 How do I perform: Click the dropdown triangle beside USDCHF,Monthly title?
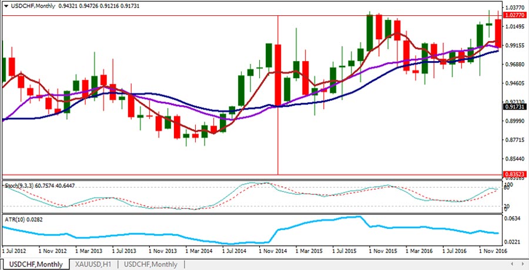(x=5, y=6)
